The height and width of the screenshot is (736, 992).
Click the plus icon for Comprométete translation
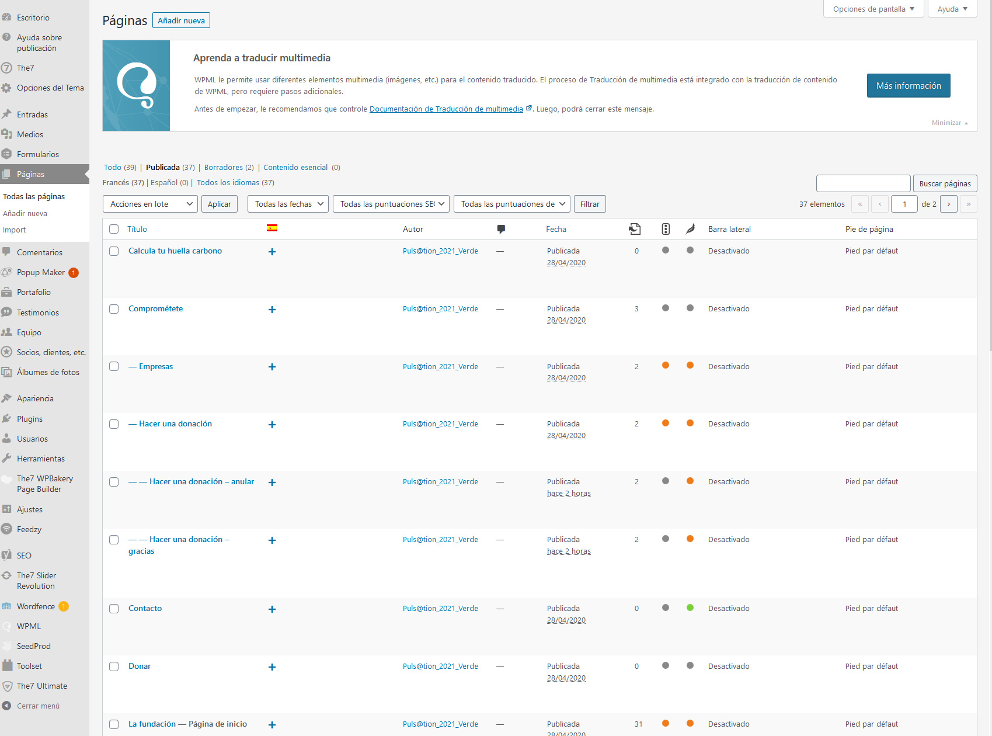[x=272, y=310]
